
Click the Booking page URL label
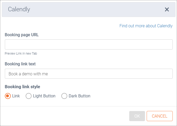(x=22, y=35)
